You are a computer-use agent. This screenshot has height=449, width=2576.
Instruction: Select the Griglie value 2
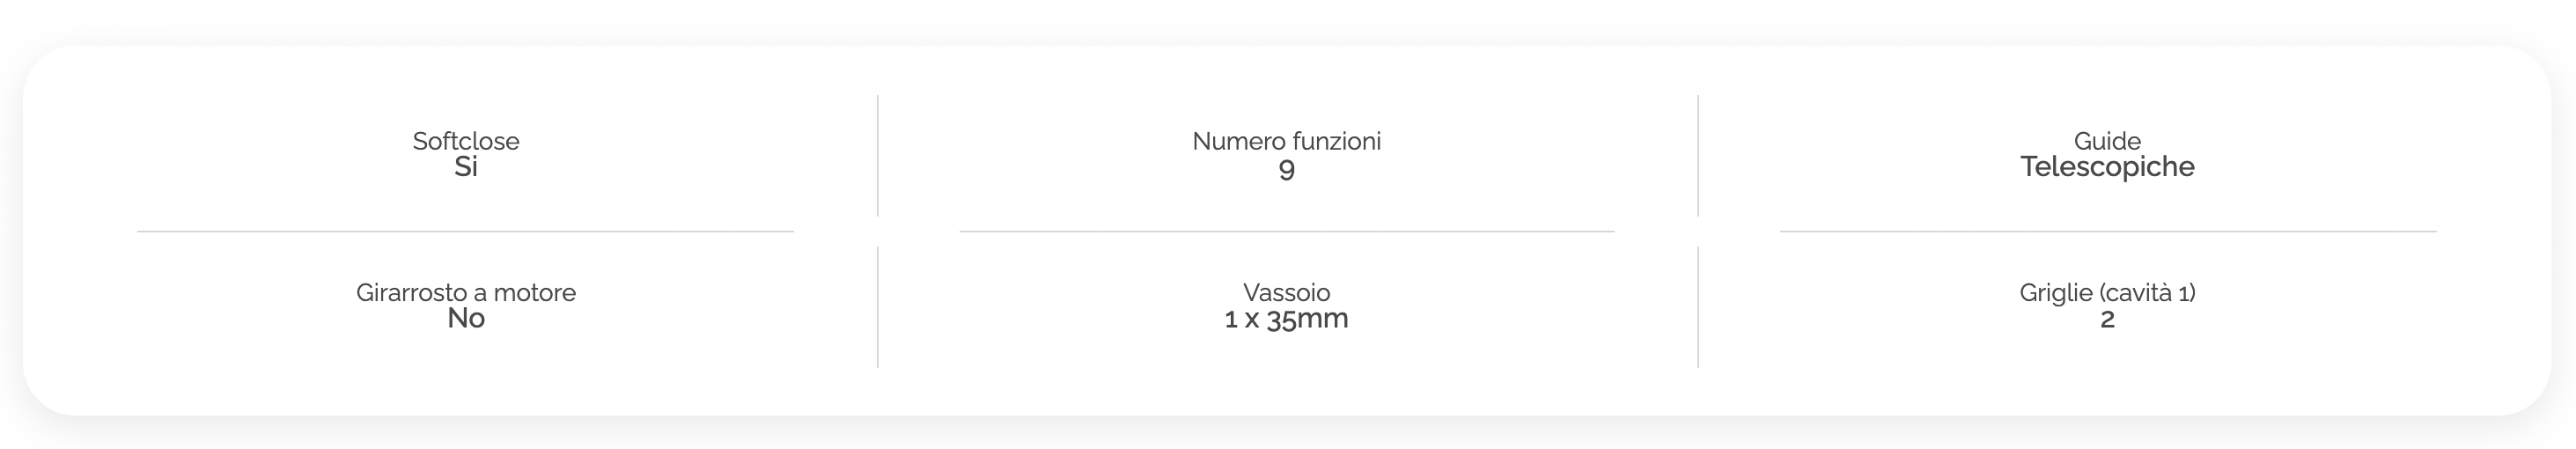tap(2107, 319)
